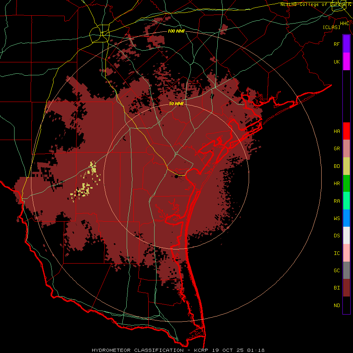Click the RF purple legend swatch
The width and height of the screenshot is (353, 353).
(x=346, y=44)
